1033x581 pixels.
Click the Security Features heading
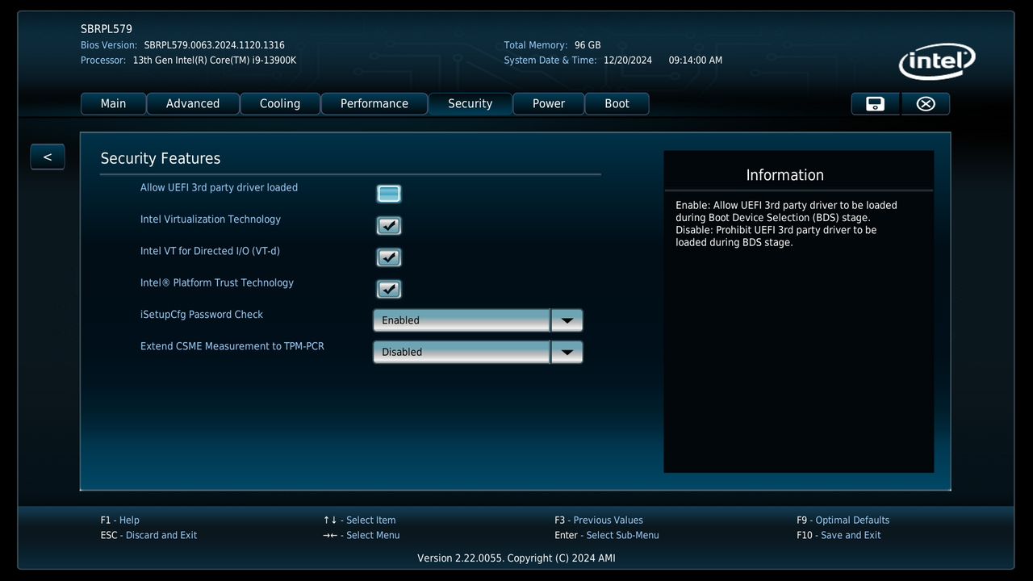(x=161, y=159)
